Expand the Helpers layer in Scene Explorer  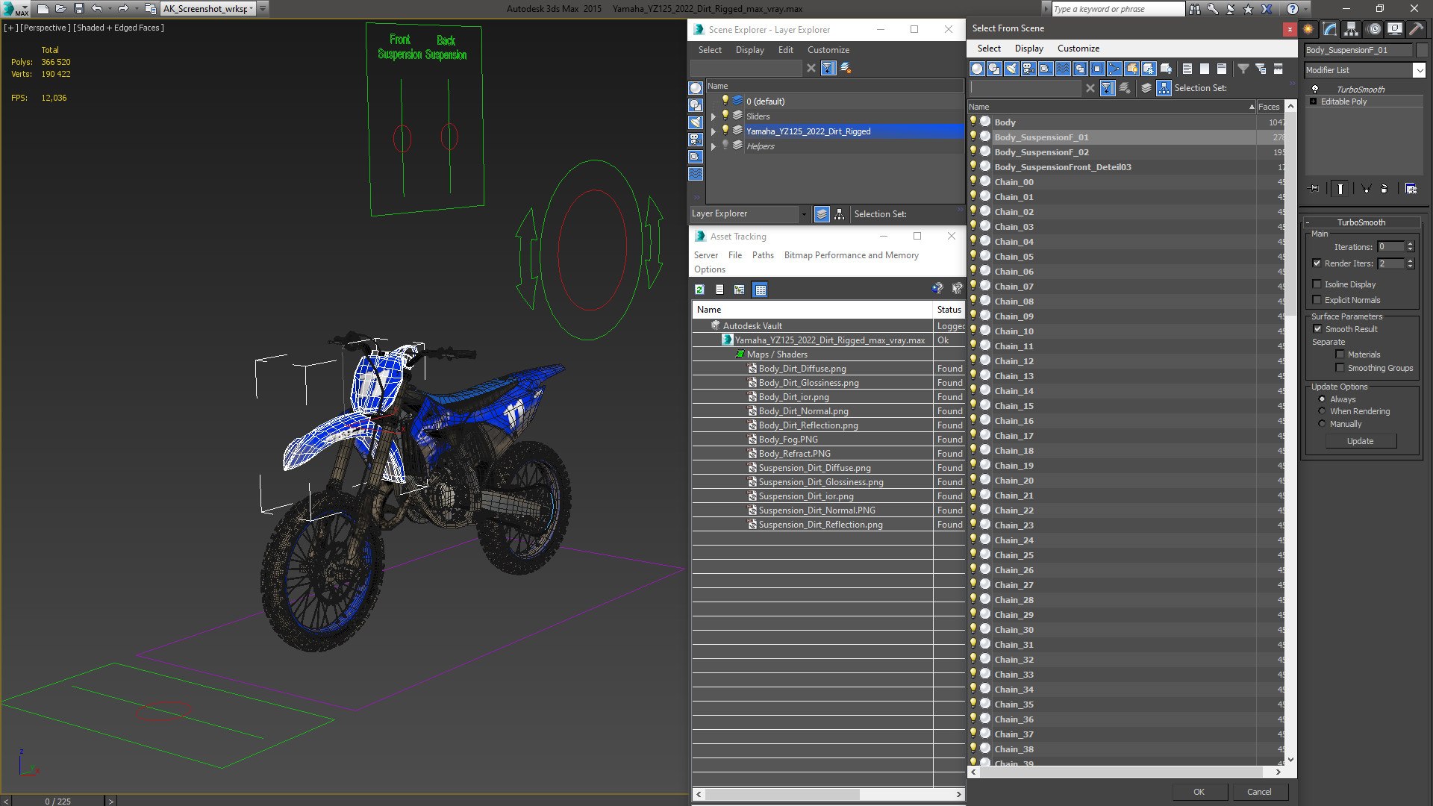[713, 146]
